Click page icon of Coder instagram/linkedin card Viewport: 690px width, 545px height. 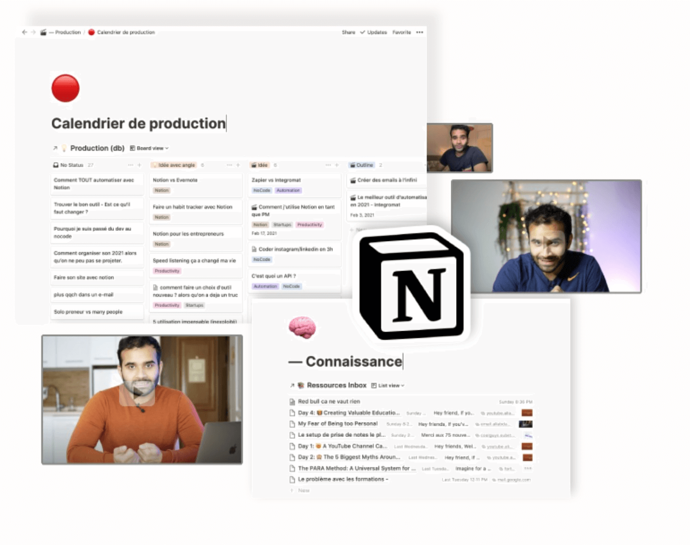click(254, 249)
